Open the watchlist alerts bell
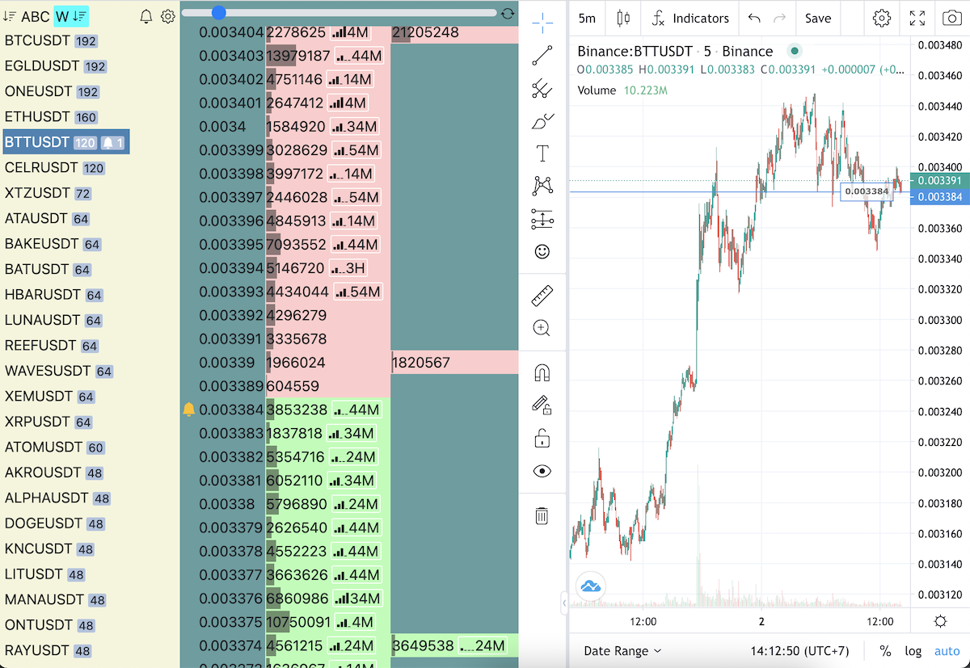Screen dimensions: 970x668 tap(146, 16)
